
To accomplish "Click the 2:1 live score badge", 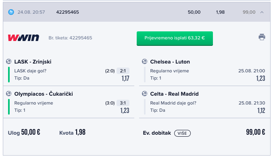I will point(123,71).
